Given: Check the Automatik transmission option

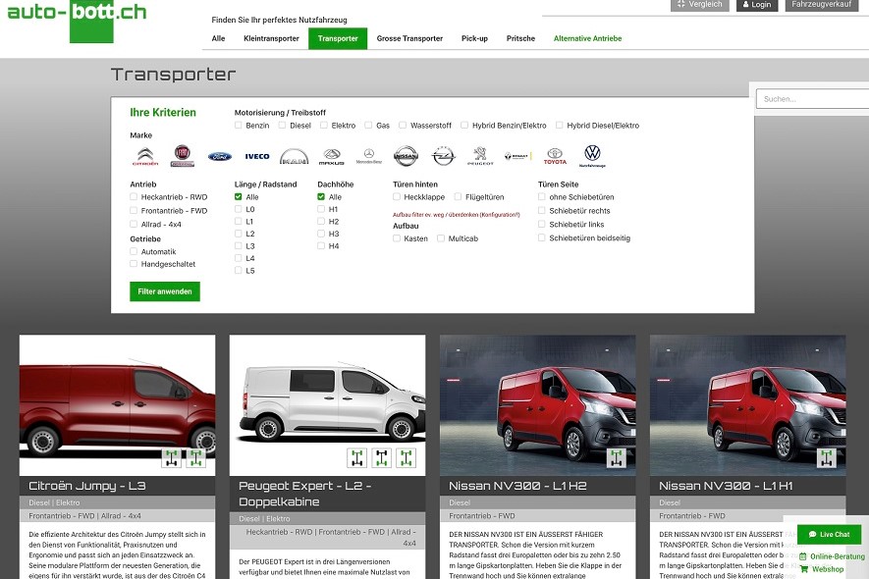Looking at the screenshot, I should pos(134,251).
